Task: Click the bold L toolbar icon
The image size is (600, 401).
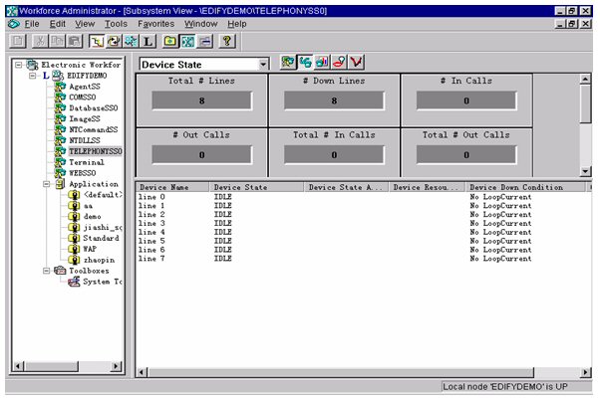Action: (x=148, y=41)
